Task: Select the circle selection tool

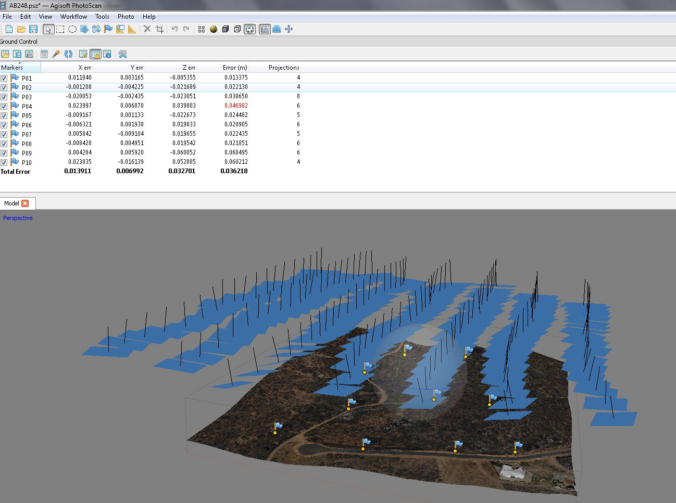Action: point(72,29)
